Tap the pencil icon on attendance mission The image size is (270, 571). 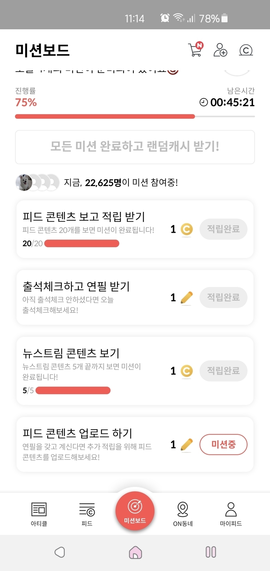point(186,298)
